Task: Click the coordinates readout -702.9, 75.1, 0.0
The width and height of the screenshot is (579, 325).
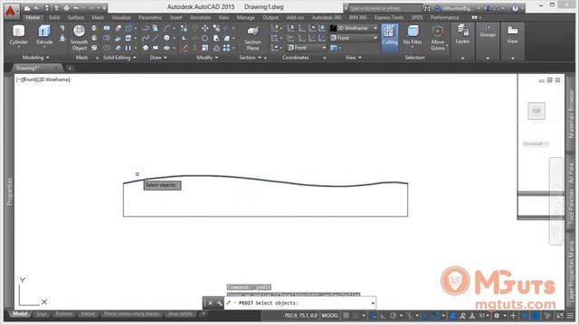Action: [x=300, y=315]
